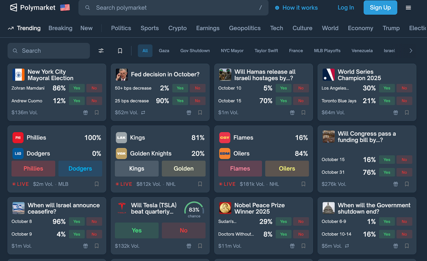Open World Series Champion 2025 market title
Image resolution: width=427 pixels, height=261 pixels.
359,75
